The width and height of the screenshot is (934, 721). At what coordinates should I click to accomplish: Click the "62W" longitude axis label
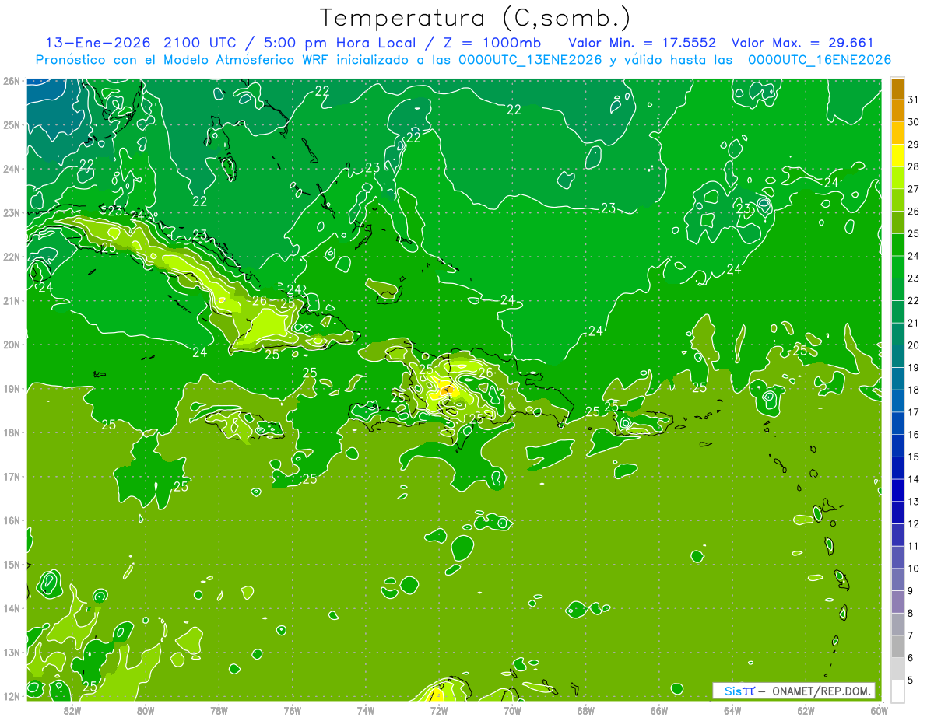click(806, 709)
